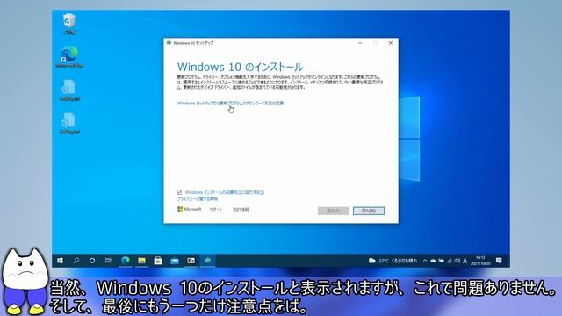Click the Windows 10 のインストール heading

point(240,67)
